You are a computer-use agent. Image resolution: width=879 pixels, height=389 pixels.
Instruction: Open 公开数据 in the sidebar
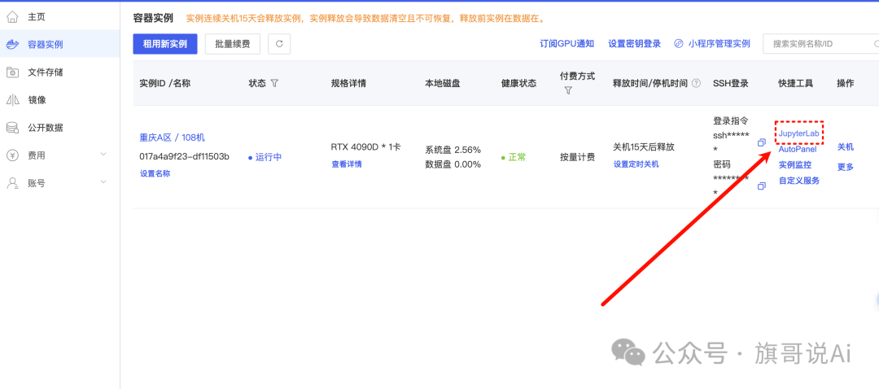[60, 127]
